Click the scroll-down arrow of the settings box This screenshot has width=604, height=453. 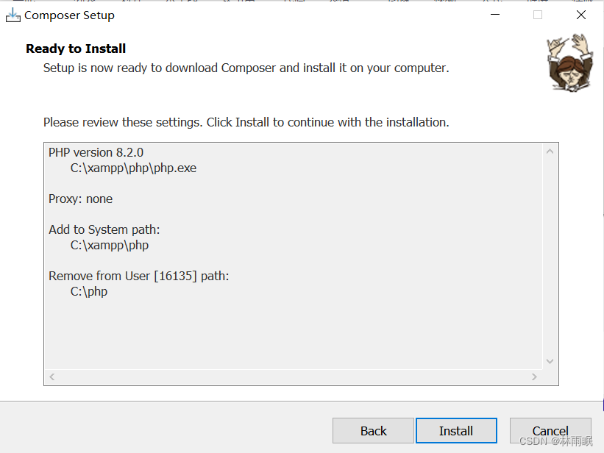click(550, 361)
